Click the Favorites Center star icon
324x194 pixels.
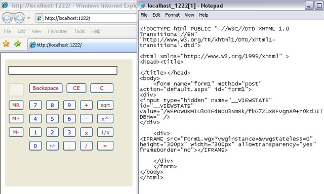(6, 44)
